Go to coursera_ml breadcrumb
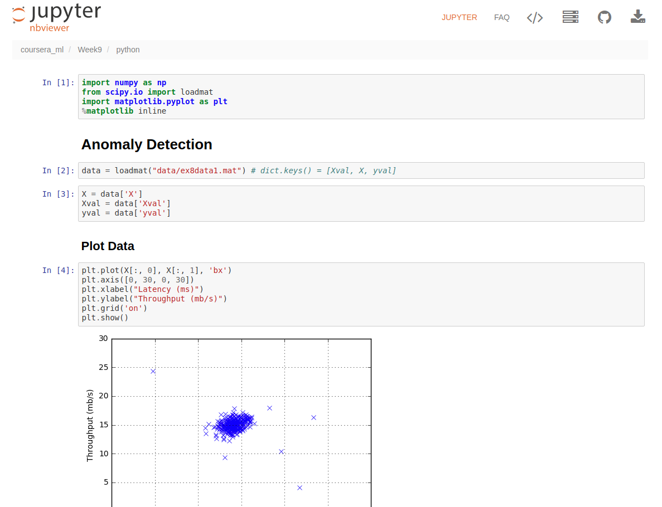The width and height of the screenshot is (662, 507). point(42,50)
